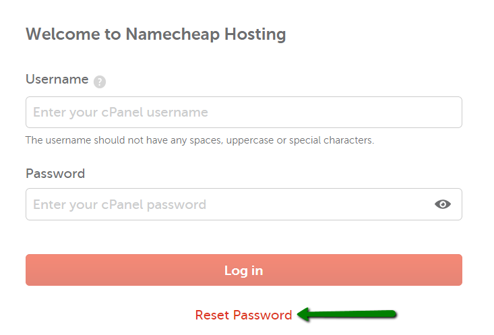Image resolution: width=494 pixels, height=335 pixels.
Task: Click the Enter your cPanel password placeholder
Action: (x=120, y=205)
